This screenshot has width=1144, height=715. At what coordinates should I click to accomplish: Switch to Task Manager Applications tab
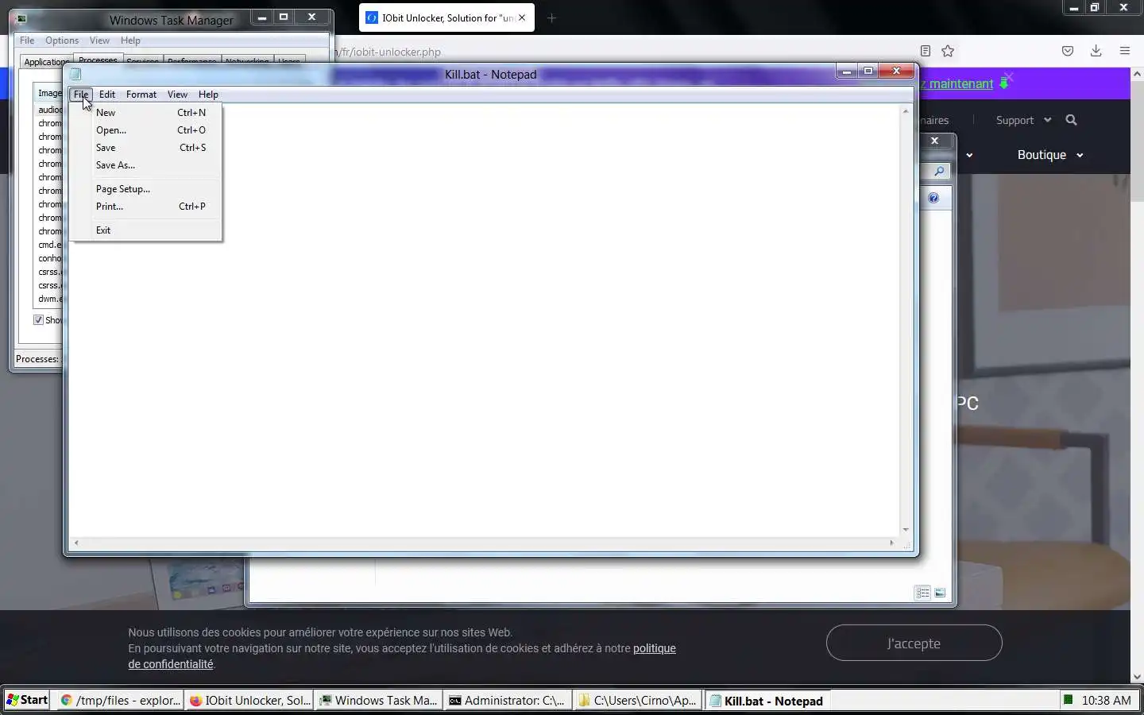coord(45,62)
